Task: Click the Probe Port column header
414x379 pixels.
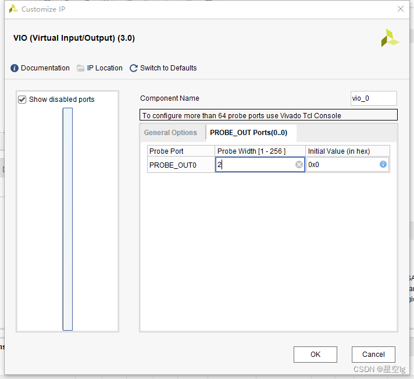Action: [x=181, y=151]
